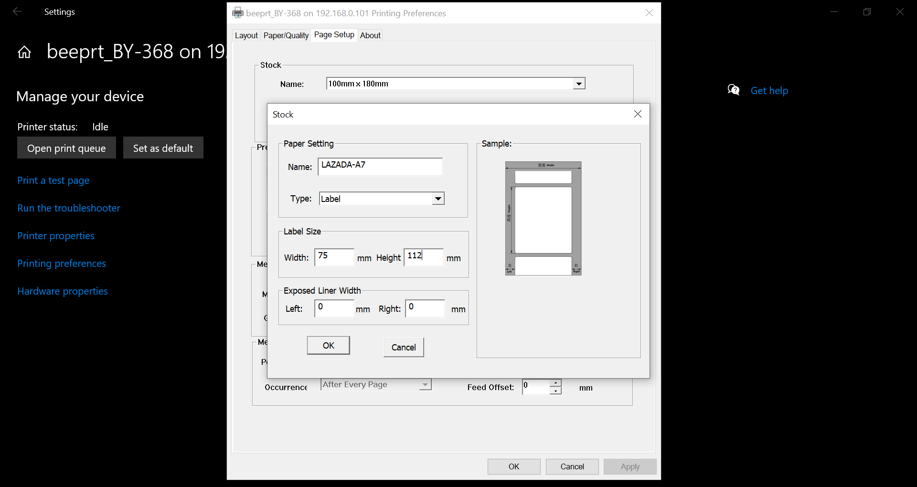Click the label Width input field

pyautogui.click(x=333, y=257)
